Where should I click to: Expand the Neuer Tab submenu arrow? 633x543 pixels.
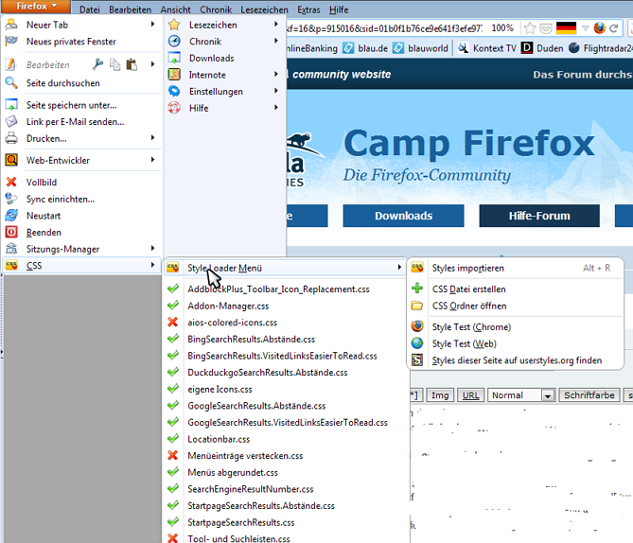(x=152, y=25)
